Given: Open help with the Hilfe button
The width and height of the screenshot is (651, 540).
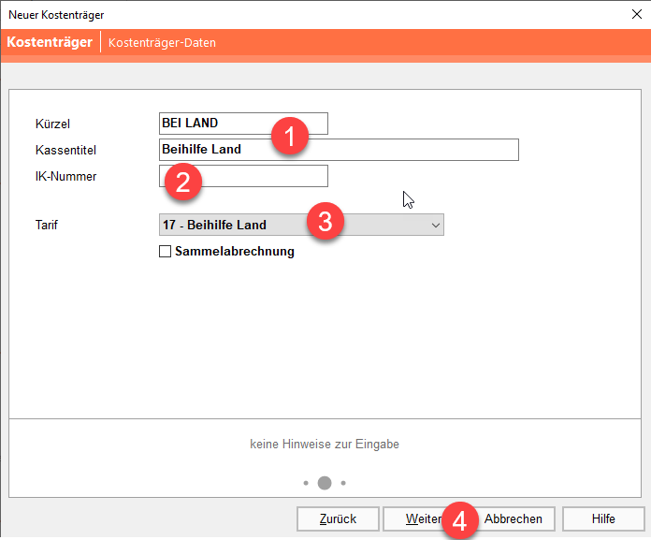Looking at the screenshot, I should pos(603,518).
